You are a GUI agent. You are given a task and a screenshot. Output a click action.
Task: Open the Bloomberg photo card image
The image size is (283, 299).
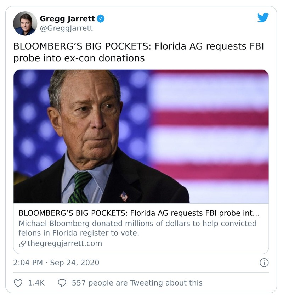(x=141, y=136)
